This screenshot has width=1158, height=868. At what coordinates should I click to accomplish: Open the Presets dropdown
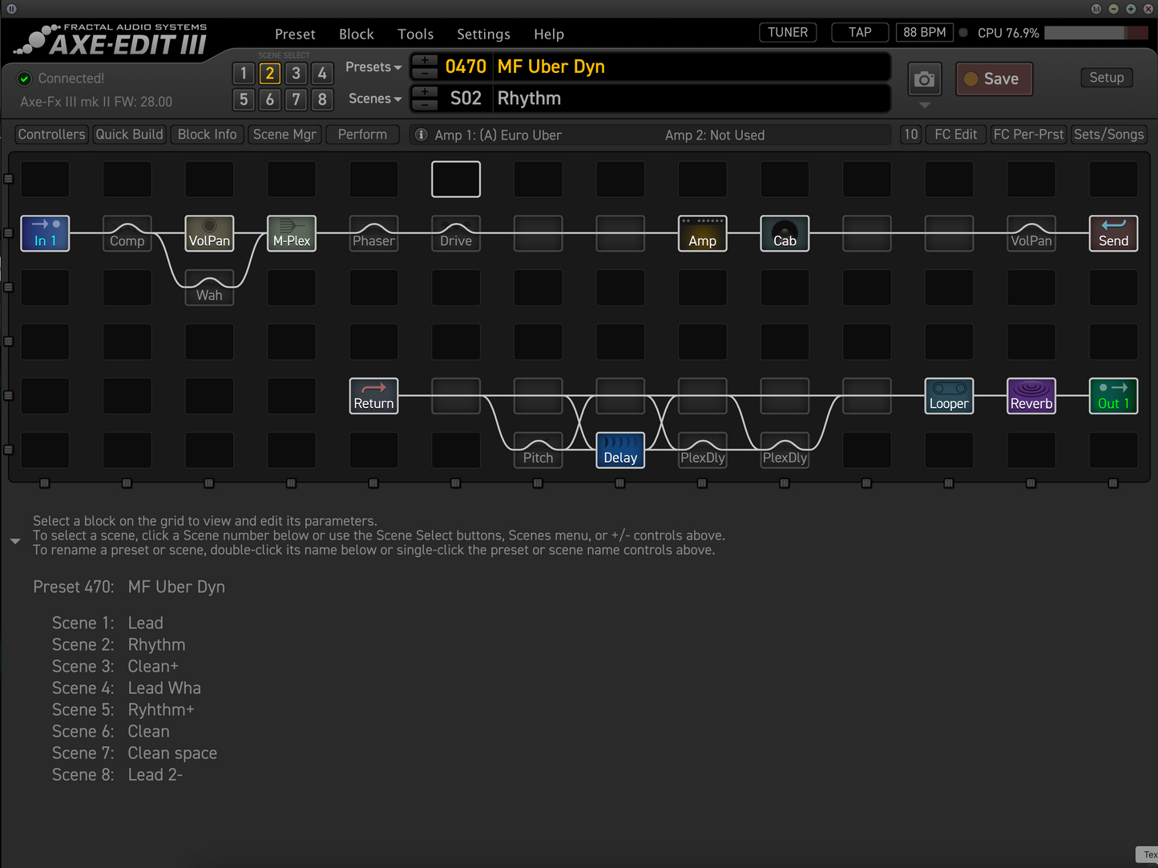click(372, 67)
